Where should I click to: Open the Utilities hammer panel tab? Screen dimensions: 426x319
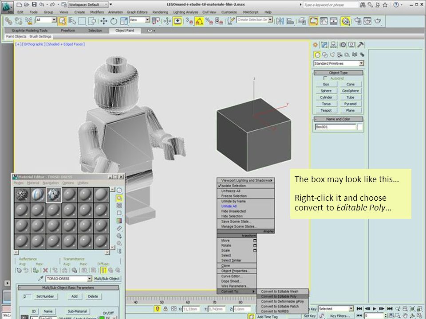[360, 45]
